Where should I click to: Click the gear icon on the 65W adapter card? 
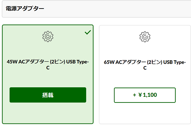click(145, 37)
